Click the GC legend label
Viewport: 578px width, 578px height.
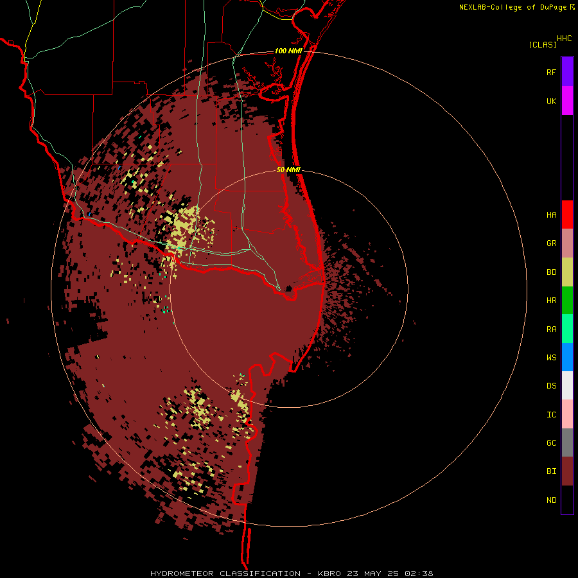(551, 443)
